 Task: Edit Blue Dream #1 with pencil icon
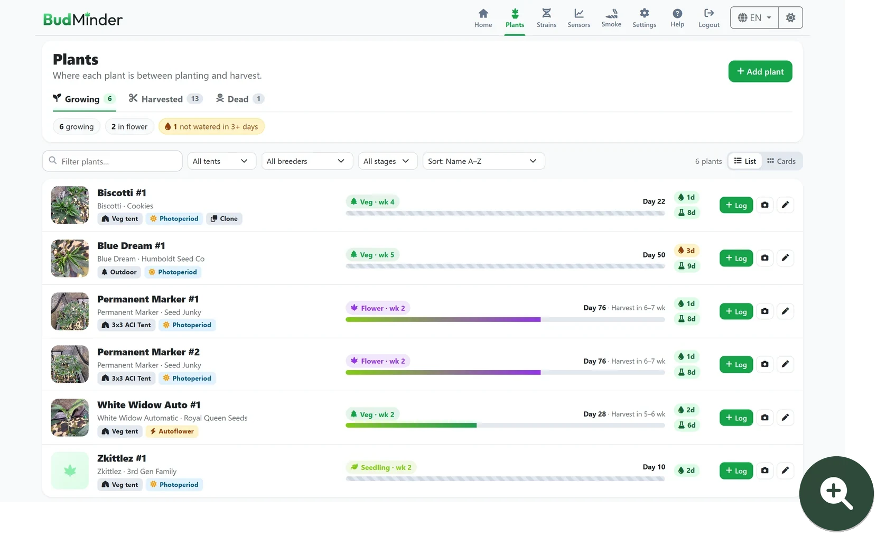pos(785,258)
